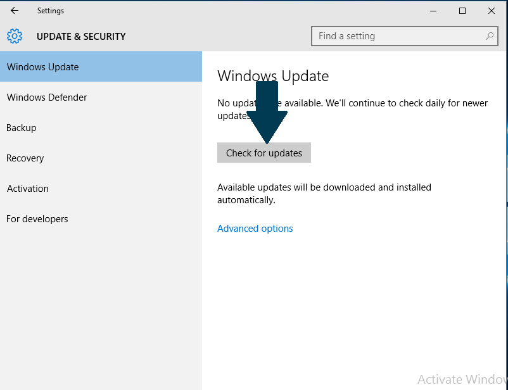Open the For developers section
This screenshot has height=390, width=508.
(101, 219)
